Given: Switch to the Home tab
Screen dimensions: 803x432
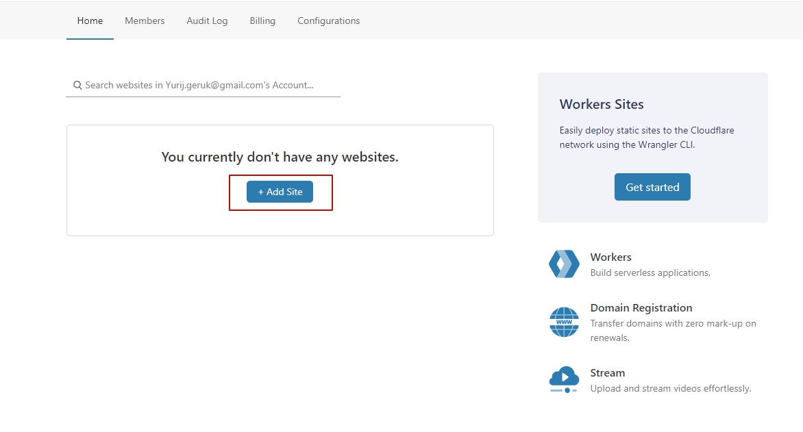Looking at the screenshot, I should pyautogui.click(x=90, y=21).
